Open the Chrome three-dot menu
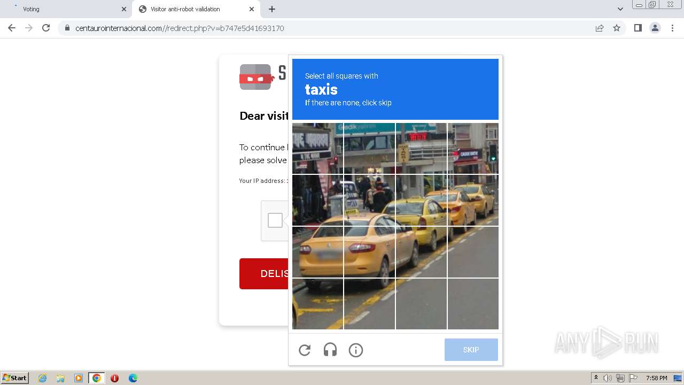 coord(672,28)
